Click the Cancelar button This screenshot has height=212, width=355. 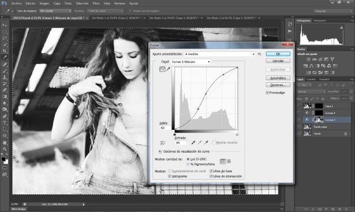pyautogui.click(x=278, y=61)
